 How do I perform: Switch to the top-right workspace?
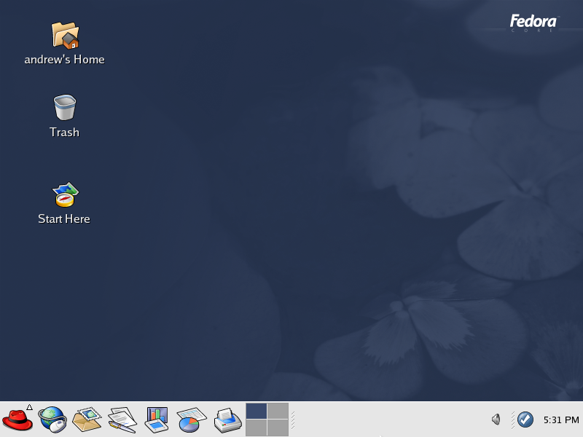point(278,411)
